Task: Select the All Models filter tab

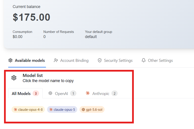Action: coord(25,94)
